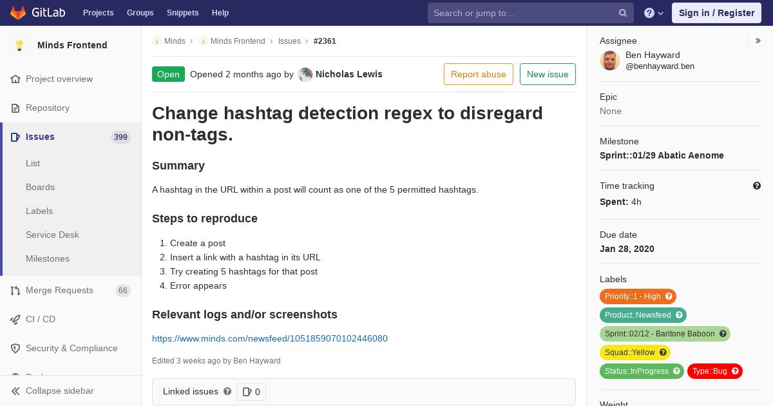Collapse the right sidebar with the double arrow
The image size is (773, 406).
(758, 41)
